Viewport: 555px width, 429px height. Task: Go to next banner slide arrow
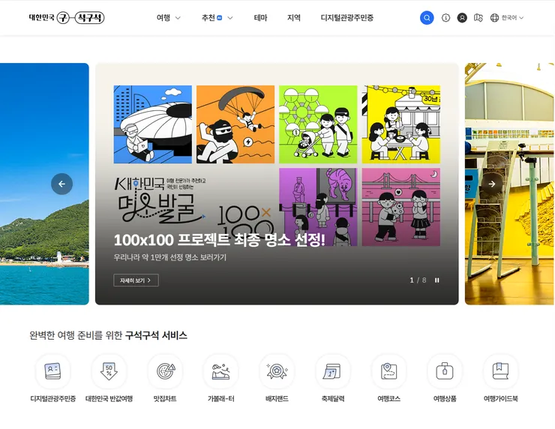(x=492, y=184)
